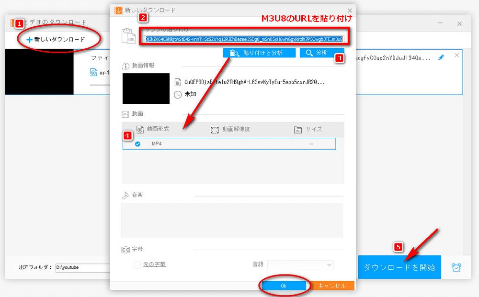Click the mp4 format icon in task
This screenshot has width=479, height=297.
93,73
